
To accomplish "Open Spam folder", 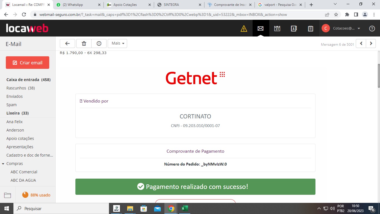I will 11,105.
